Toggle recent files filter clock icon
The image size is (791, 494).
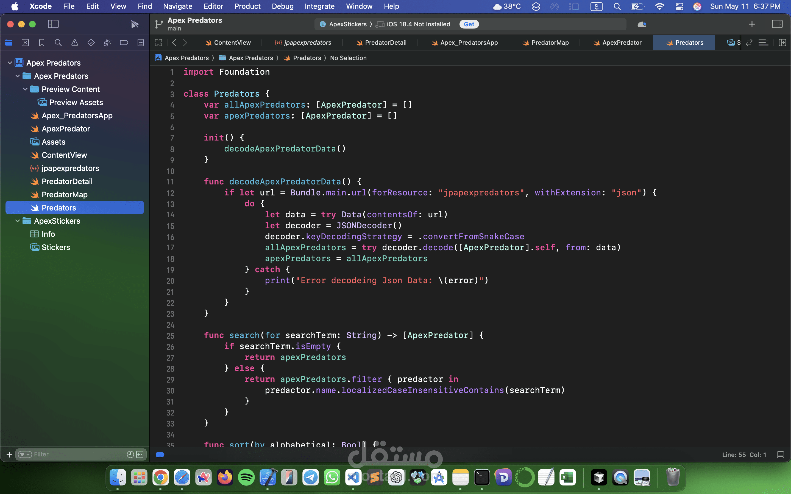tap(130, 454)
